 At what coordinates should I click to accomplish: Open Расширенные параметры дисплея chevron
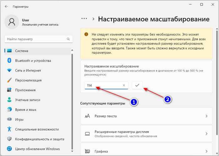click(206, 134)
